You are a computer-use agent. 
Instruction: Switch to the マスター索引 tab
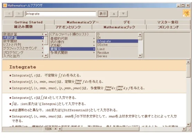pos(168,22)
